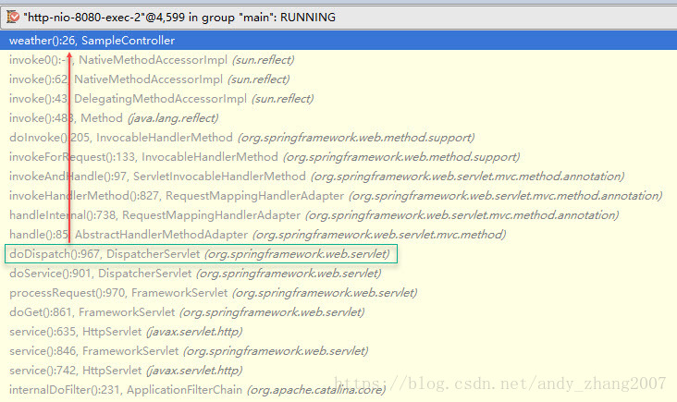
Task: Click the thread icon beside http-nio-8080-exec-2
Action: [x=13, y=18]
